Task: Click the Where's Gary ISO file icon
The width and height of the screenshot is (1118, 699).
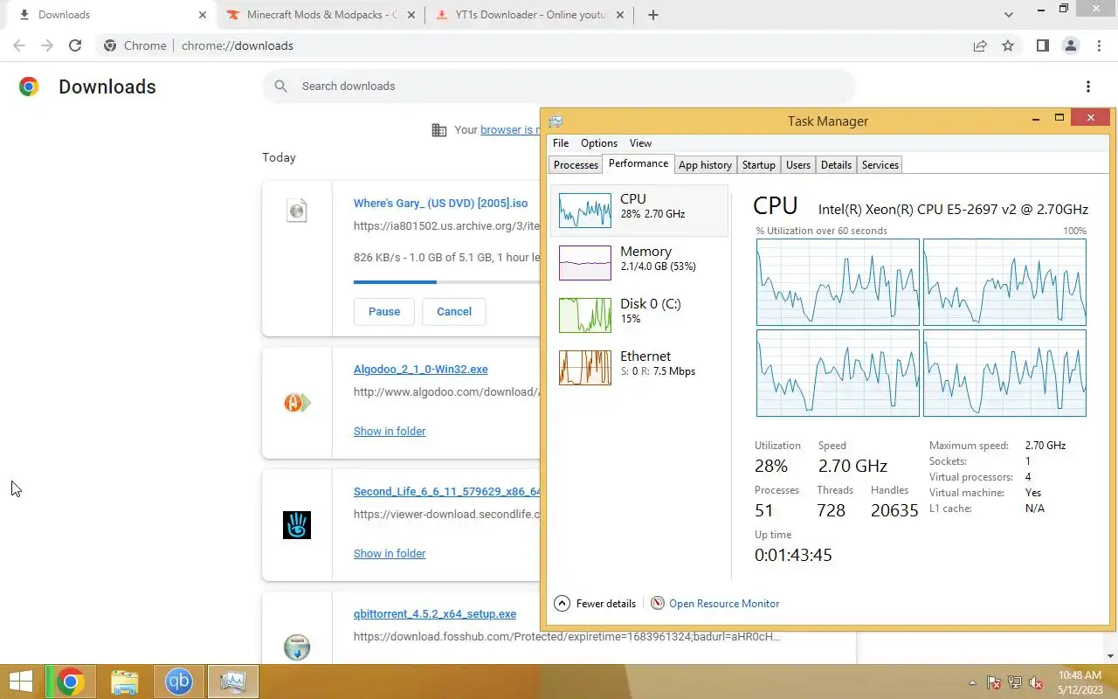Action: (297, 211)
